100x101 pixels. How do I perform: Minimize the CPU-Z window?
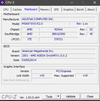(72, 3)
